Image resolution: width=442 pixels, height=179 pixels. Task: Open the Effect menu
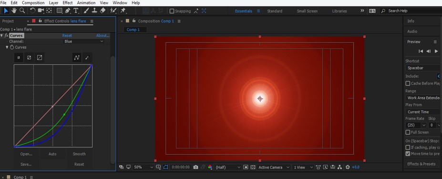click(68, 3)
